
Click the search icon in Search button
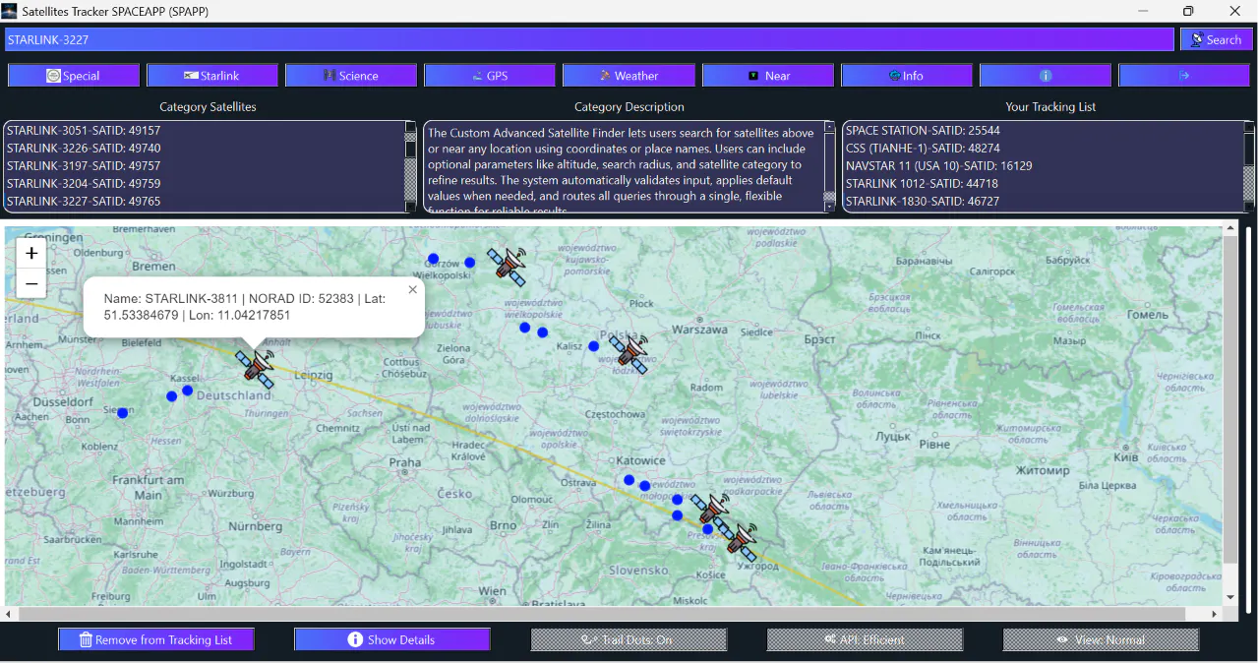tap(1197, 39)
